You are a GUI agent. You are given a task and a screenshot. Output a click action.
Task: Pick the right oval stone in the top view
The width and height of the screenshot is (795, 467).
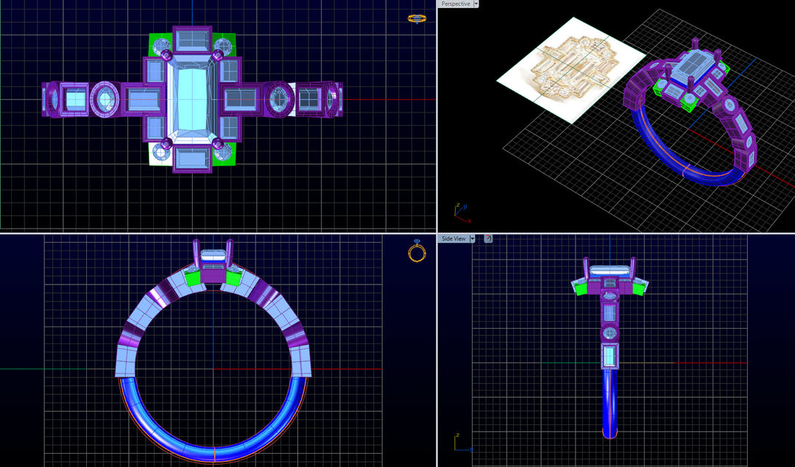click(x=279, y=99)
